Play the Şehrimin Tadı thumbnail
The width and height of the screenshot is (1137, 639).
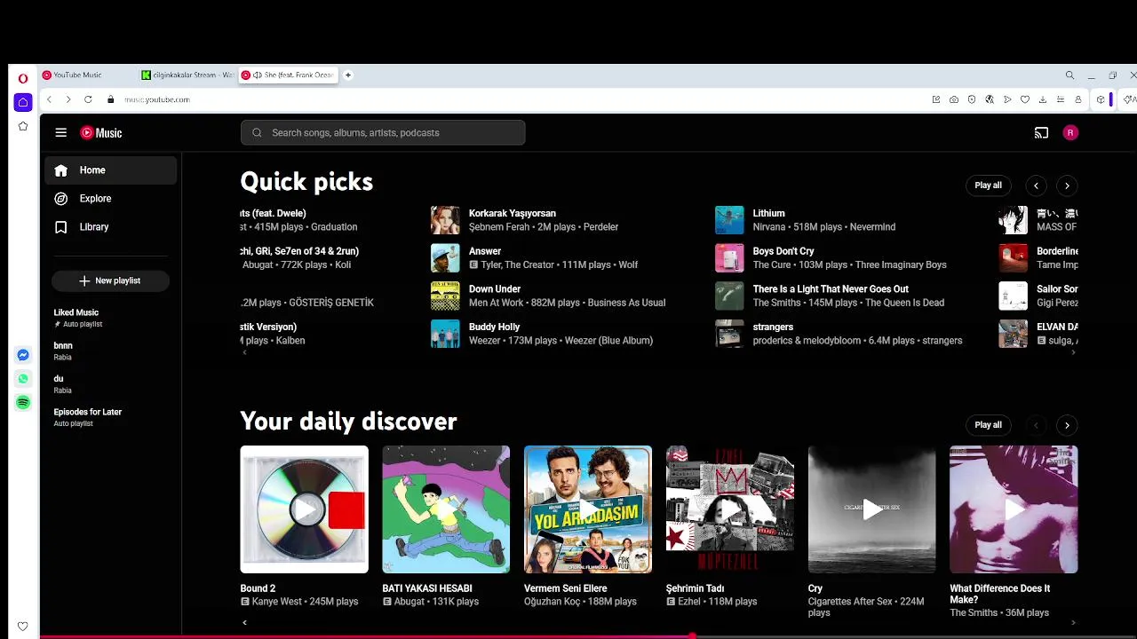coord(730,509)
